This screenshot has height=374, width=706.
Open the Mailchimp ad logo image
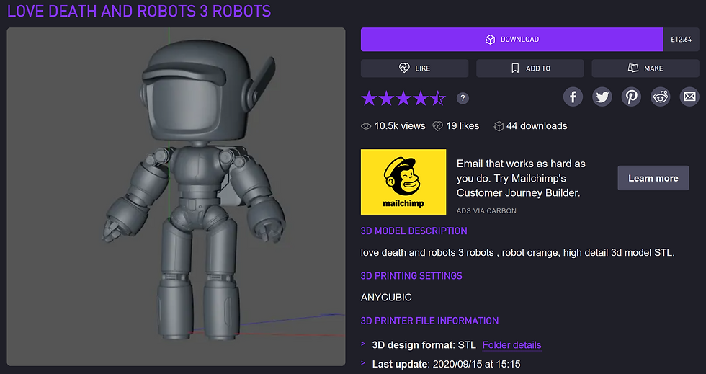click(x=403, y=182)
